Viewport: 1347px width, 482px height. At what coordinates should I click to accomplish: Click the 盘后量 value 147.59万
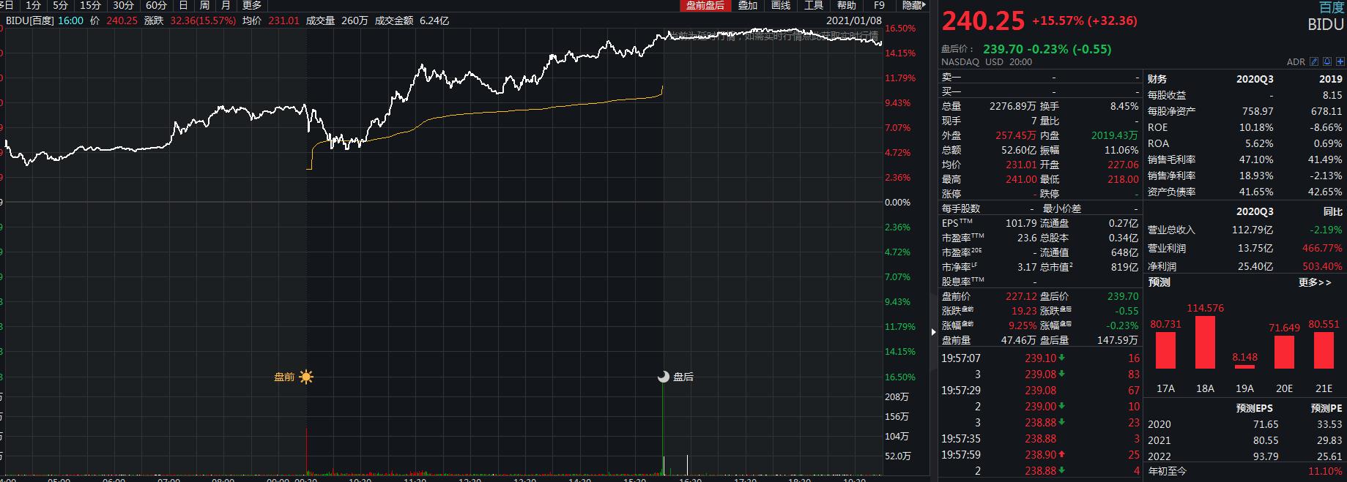1118,340
